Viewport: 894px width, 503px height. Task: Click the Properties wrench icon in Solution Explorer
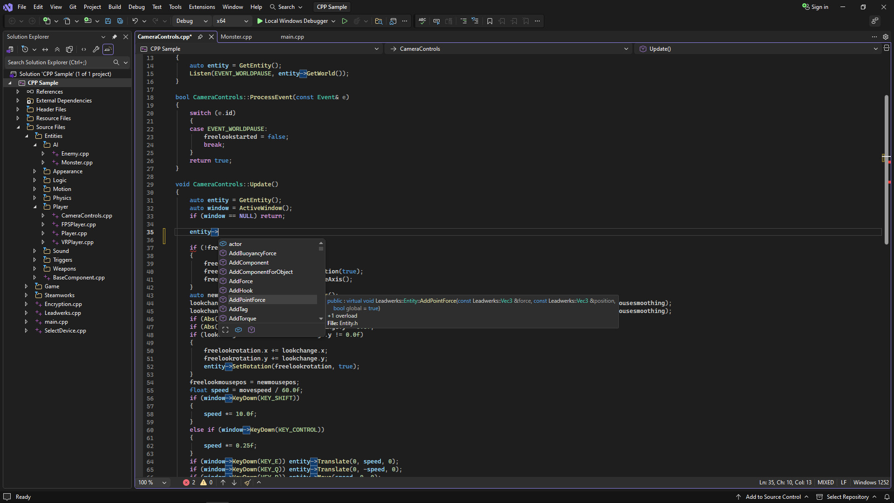[x=96, y=49]
